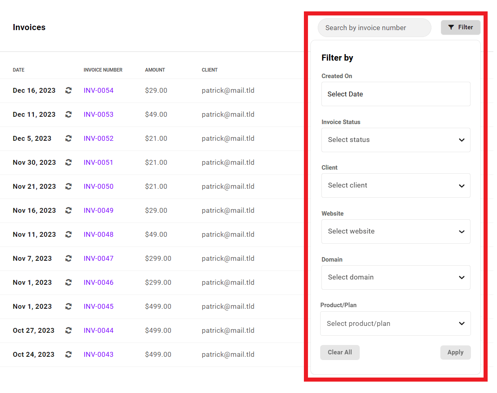The image size is (497, 393).
Task: Open invoice INV-0047
Action: tap(99, 258)
